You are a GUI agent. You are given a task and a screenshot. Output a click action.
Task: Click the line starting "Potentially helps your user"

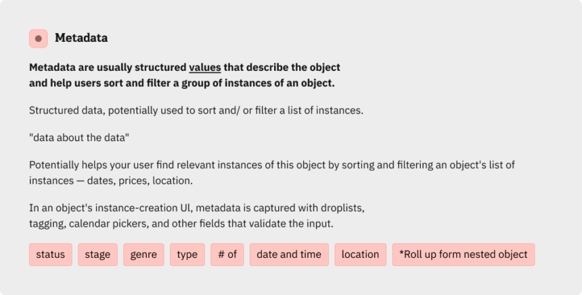coord(271,165)
